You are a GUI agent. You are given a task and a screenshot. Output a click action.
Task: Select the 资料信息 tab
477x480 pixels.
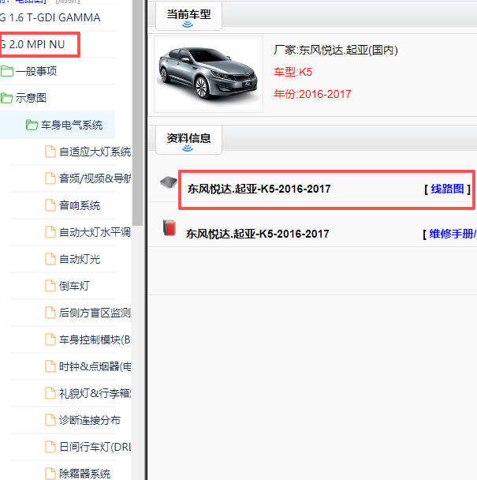[188, 140]
